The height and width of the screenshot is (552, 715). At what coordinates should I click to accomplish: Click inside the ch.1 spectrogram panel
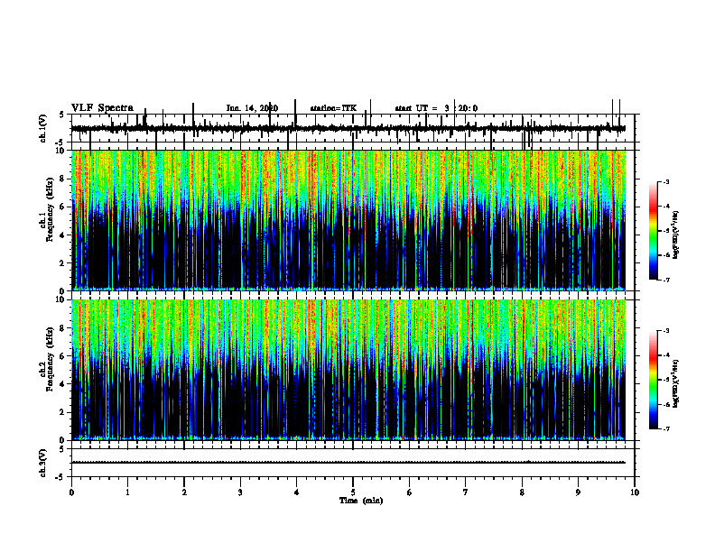click(x=348, y=220)
